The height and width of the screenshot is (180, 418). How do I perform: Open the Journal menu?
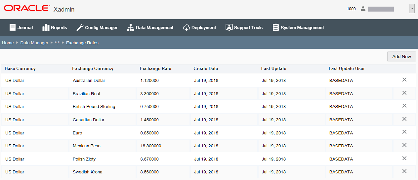tap(21, 27)
